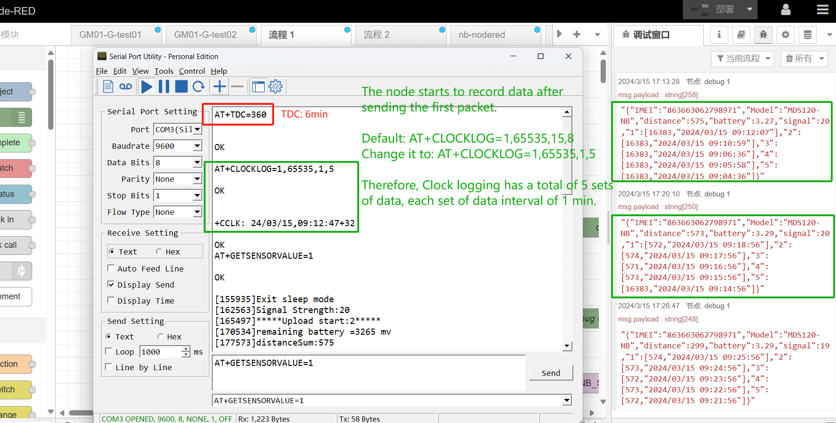Viewport: 836px width, 423px height.
Task: Open the File menu
Action: (102, 71)
